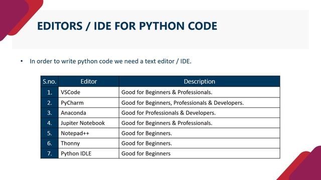
Task: Click the serial number cell '6.'
Action: 50,143
